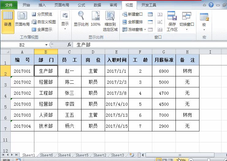227x161 pixels.
Task: Open Excel Help question mark
Action: tap(211, 5)
